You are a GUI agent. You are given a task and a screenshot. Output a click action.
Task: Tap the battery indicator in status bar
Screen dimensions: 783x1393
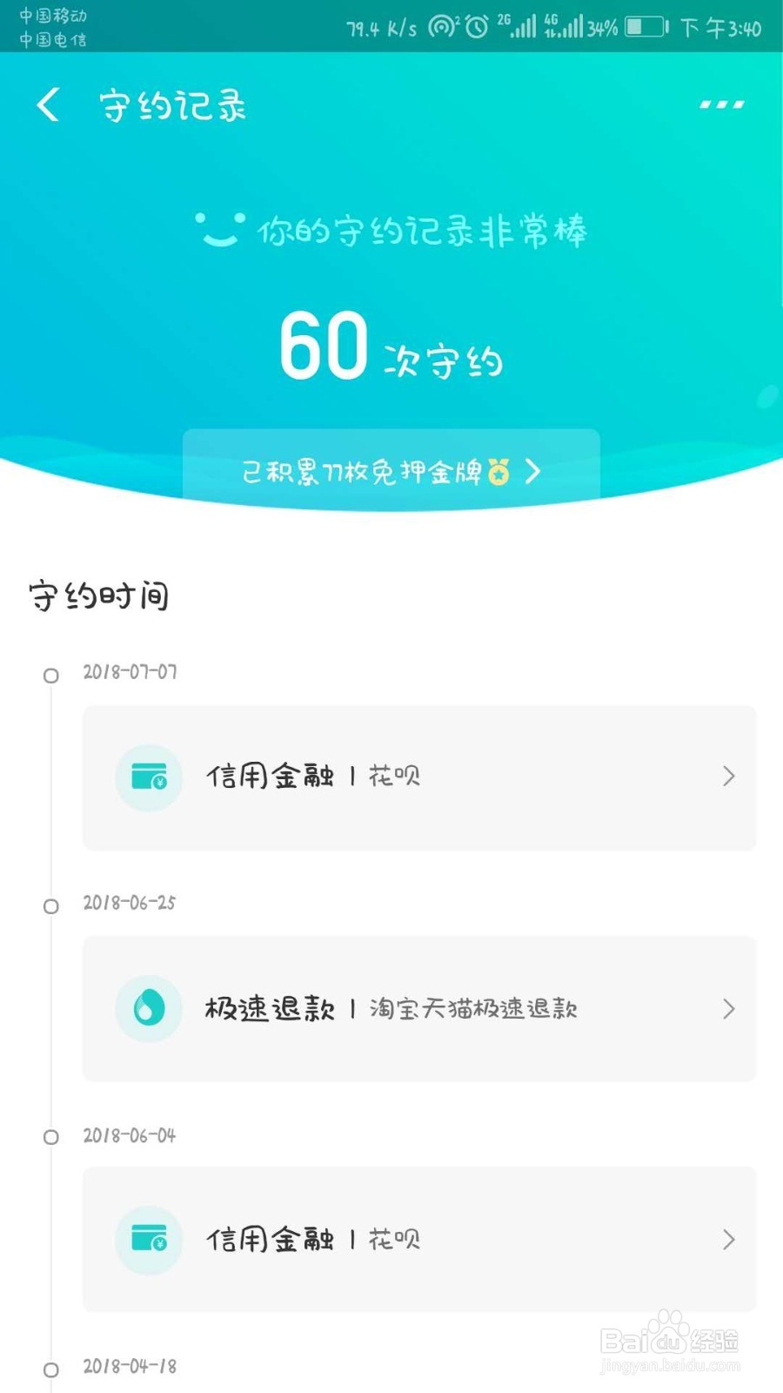pyautogui.click(x=646, y=28)
